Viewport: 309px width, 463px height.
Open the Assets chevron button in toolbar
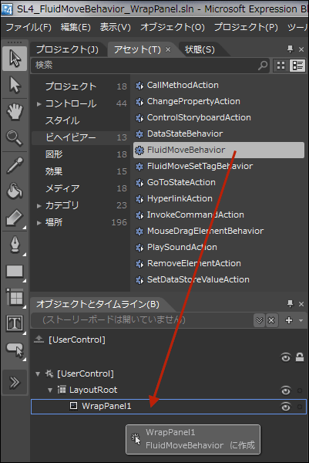pyautogui.click(x=15, y=383)
